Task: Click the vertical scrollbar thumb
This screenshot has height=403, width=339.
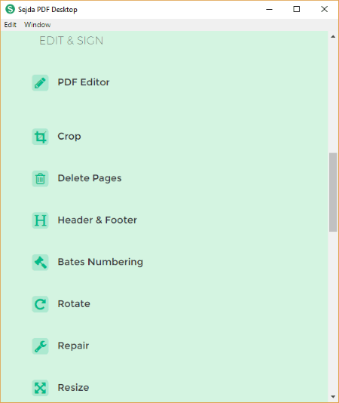Action: [333, 192]
